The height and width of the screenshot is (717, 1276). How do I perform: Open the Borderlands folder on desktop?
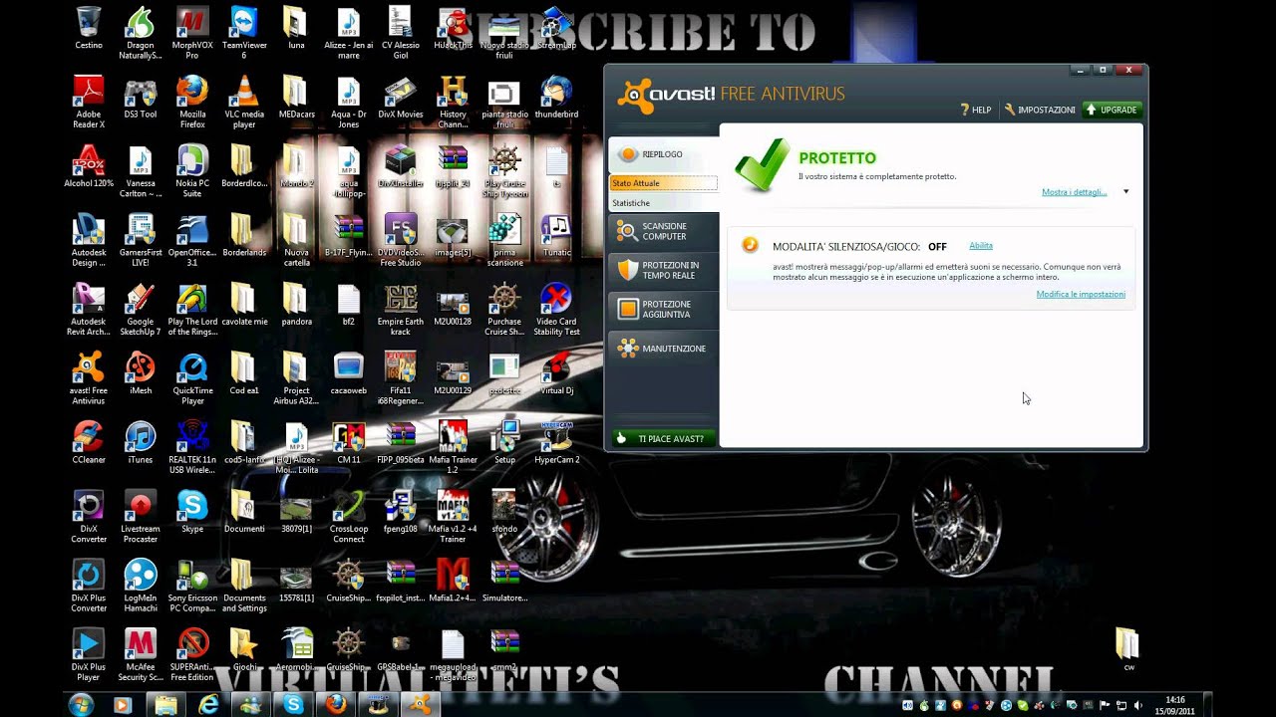(x=244, y=236)
